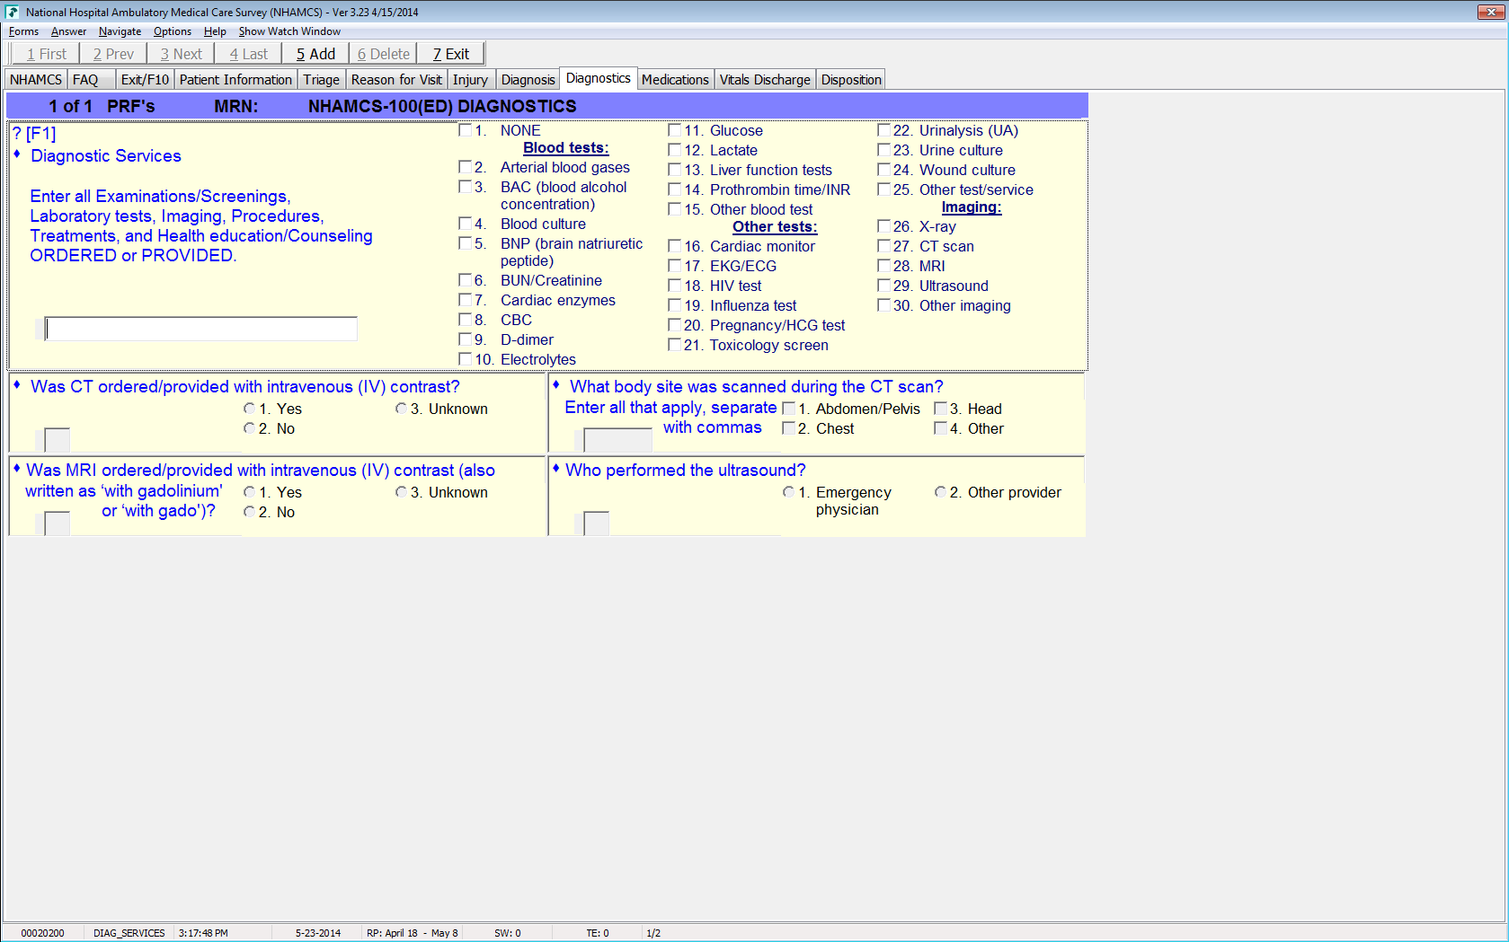This screenshot has height=942, width=1509.
Task: Open the Reason for Visit tab
Action: [x=396, y=80]
